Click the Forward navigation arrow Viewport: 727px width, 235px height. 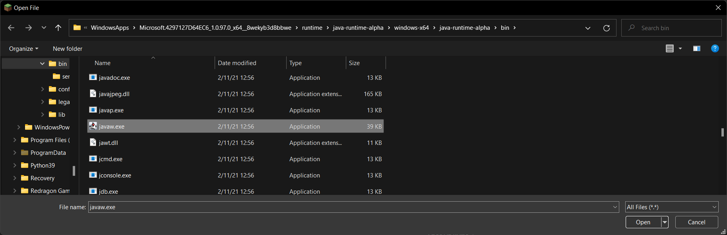(28, 28)
